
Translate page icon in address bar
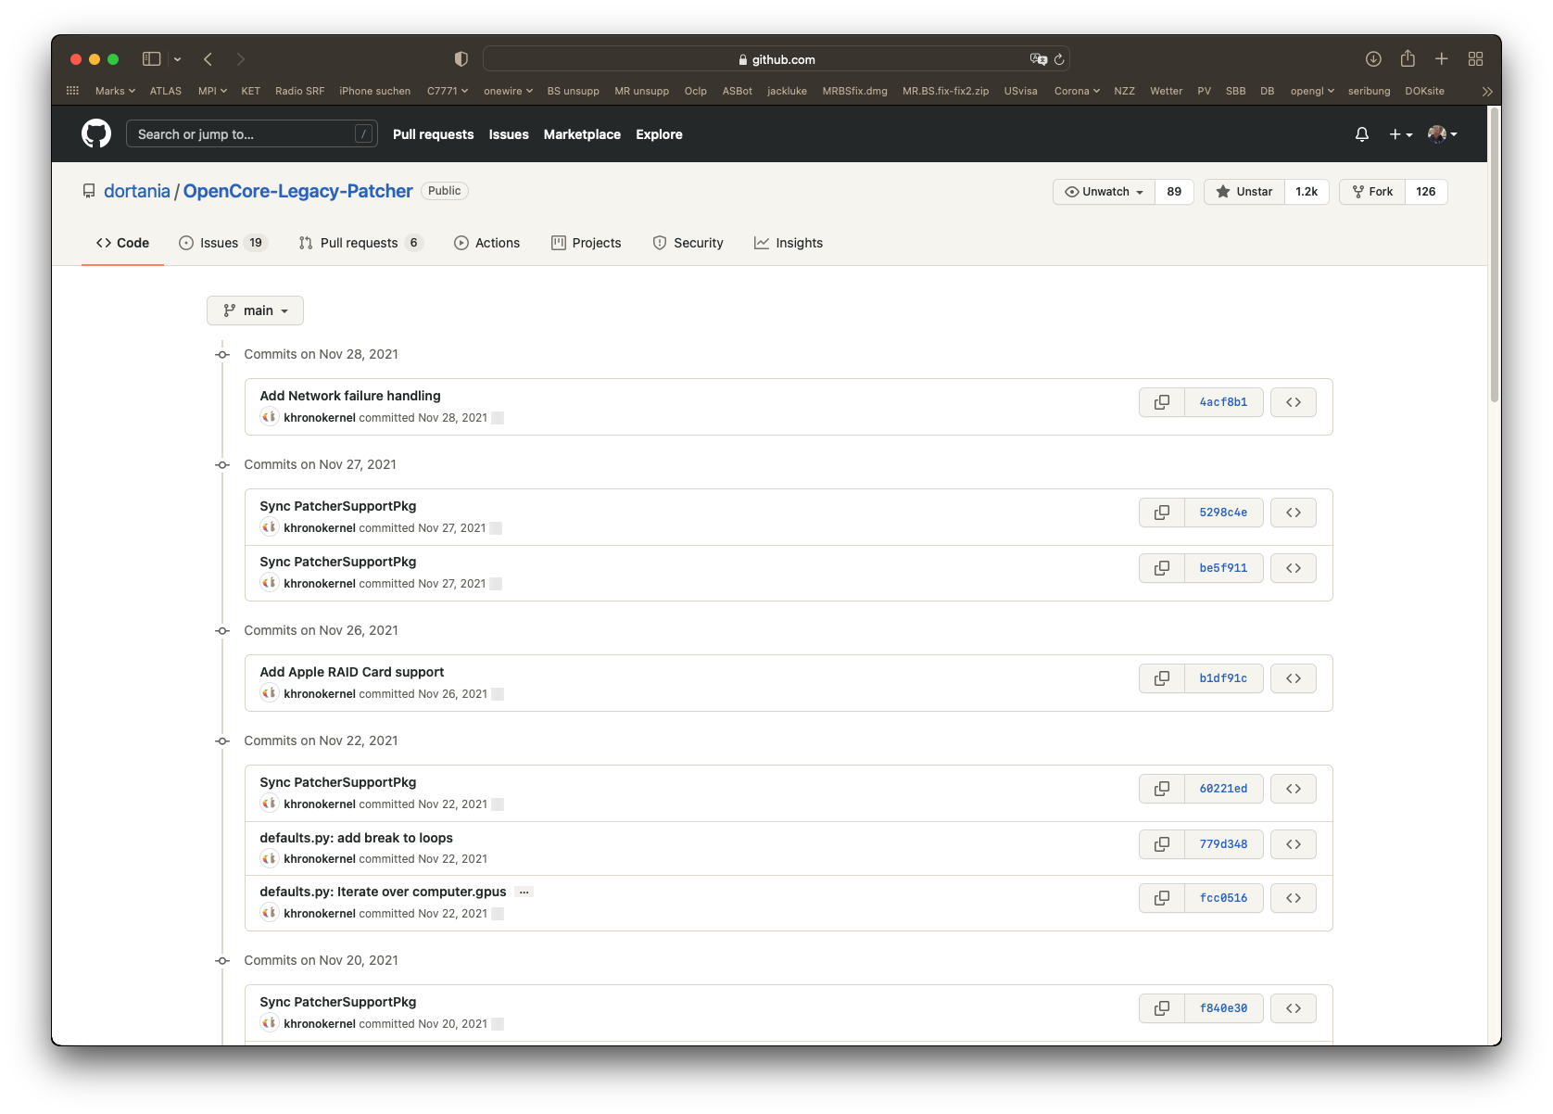[x=1039, y=59]
